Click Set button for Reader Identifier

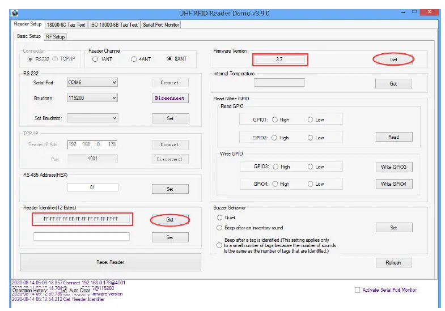click(170, 237)
